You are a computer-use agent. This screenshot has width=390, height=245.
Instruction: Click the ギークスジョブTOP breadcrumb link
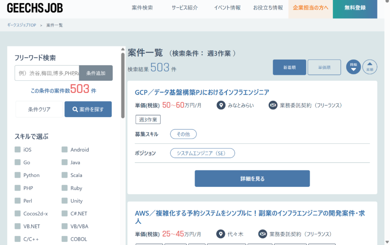(22, 25)
